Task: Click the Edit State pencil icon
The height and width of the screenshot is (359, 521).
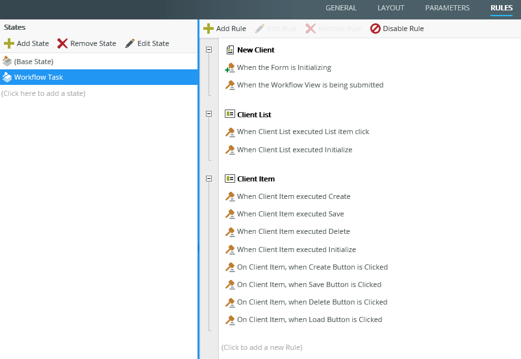Action: point(130,43)
